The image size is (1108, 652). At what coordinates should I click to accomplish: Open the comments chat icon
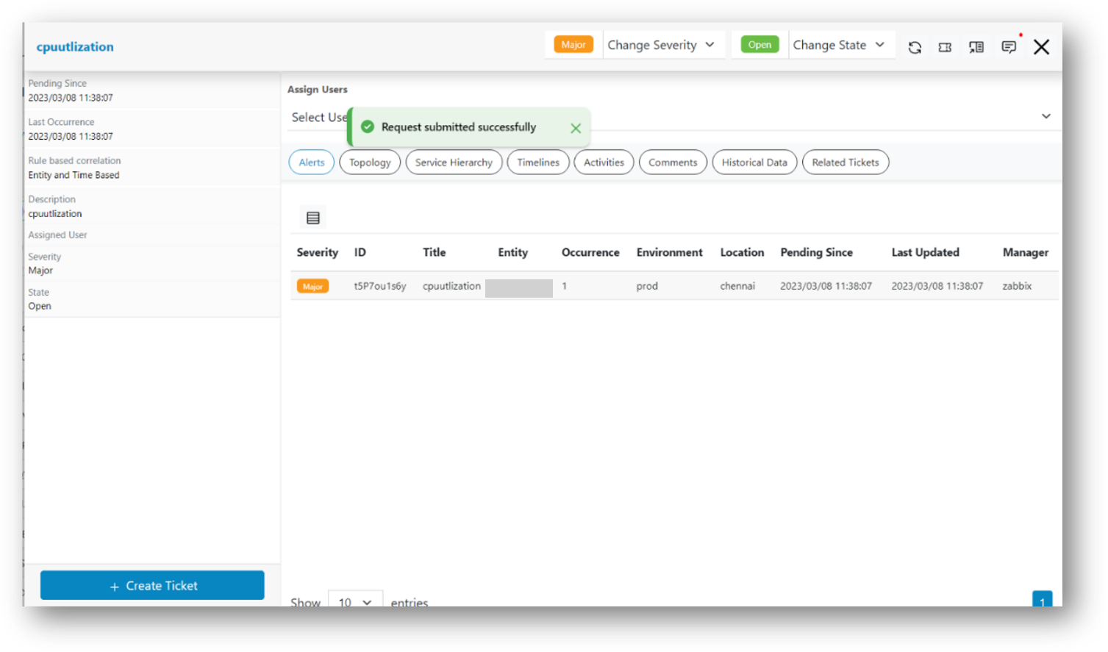pos(1009,47)
